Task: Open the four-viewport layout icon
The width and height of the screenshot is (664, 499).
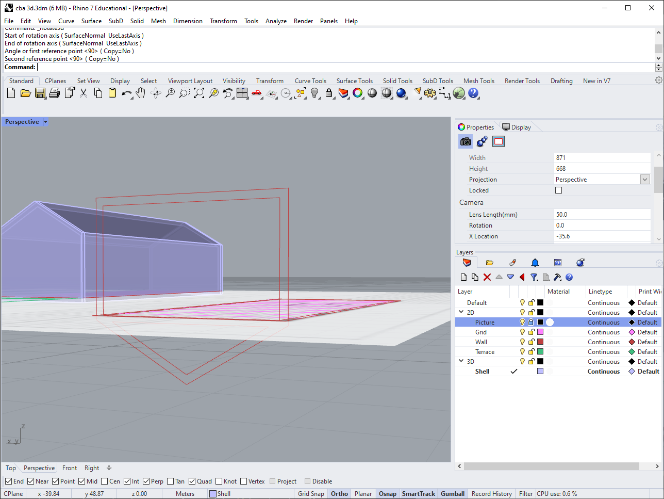Action: 242,93
